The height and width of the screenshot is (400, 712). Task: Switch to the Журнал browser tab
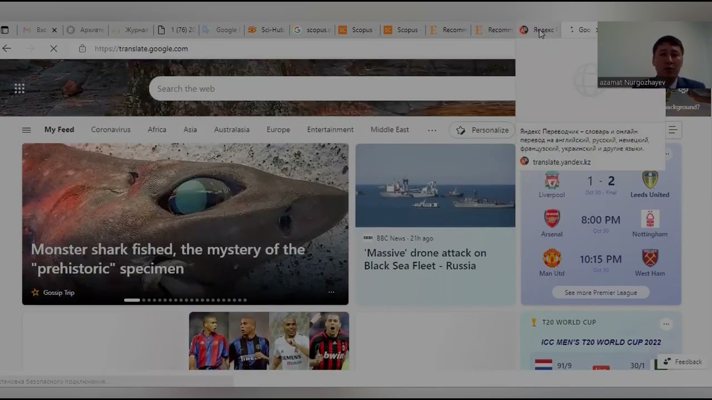131,30
